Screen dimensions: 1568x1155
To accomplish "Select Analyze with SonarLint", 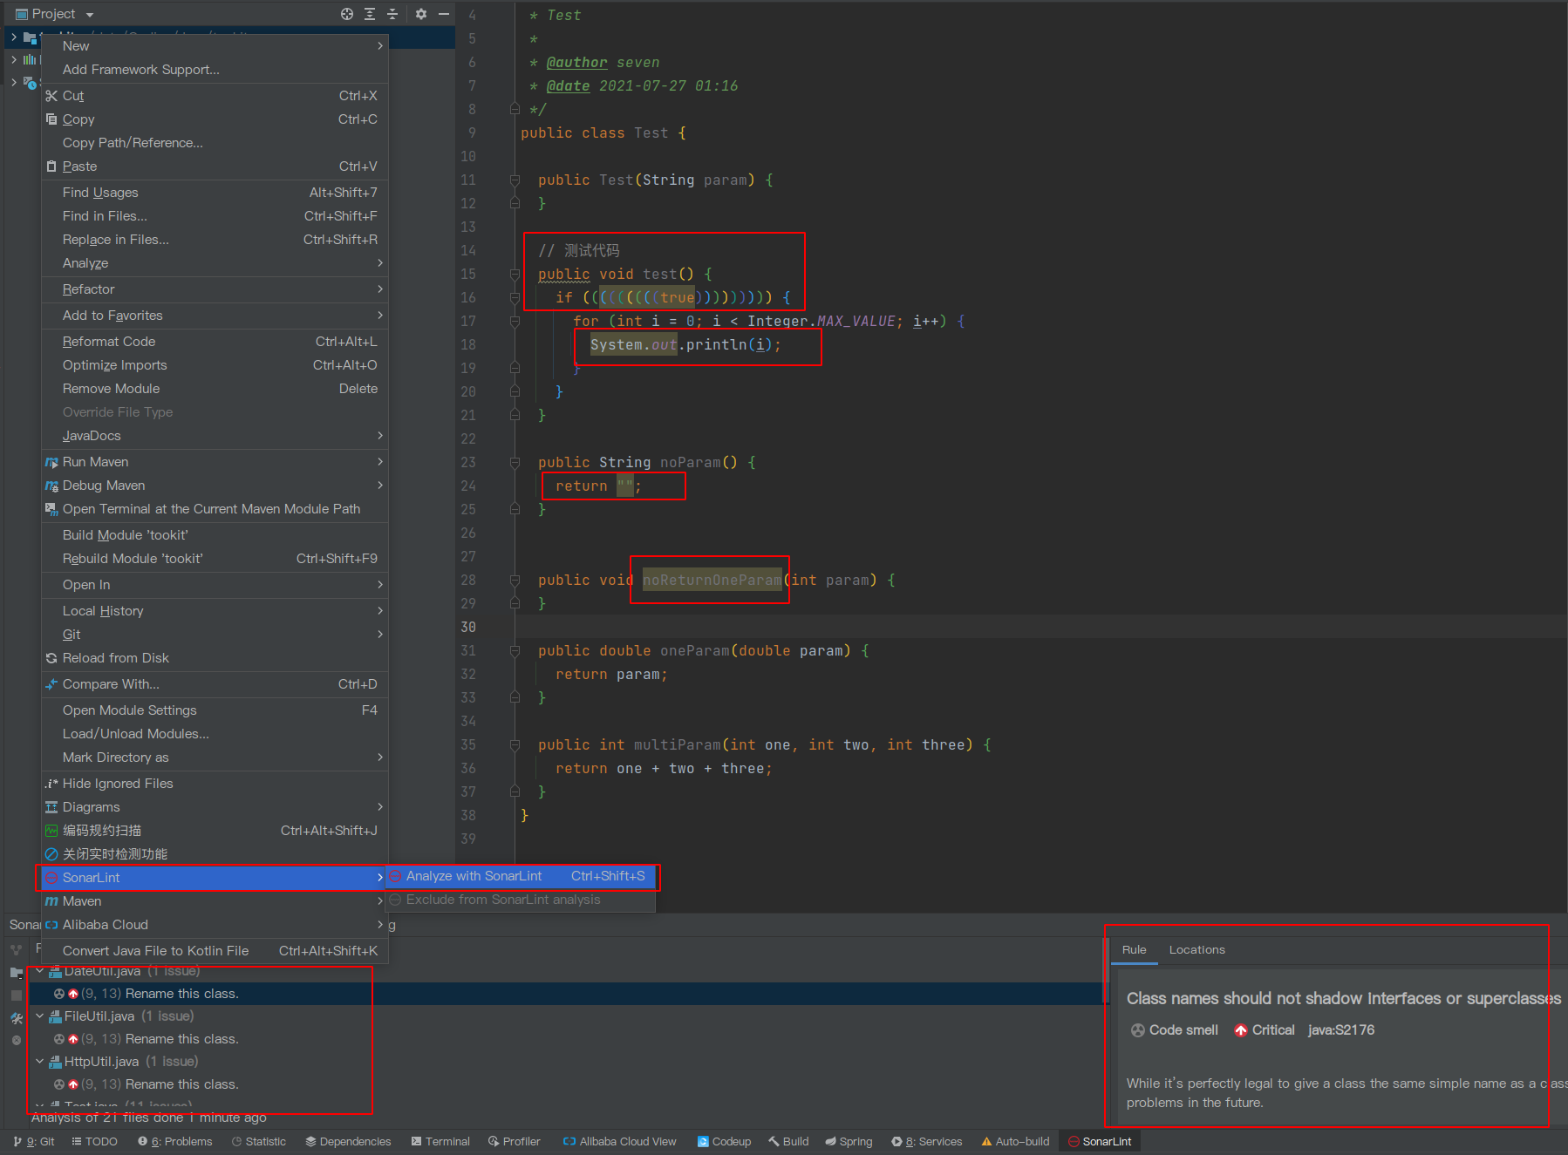I will tap(521, 876).
